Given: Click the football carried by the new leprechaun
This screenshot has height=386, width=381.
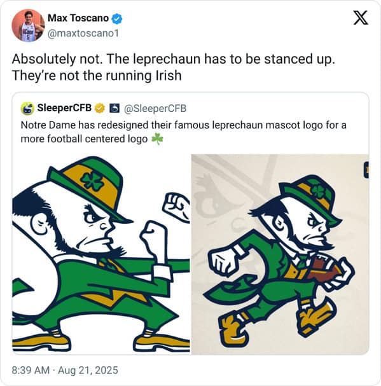Looking at the screenshot, I should pyautogui.click(x=324, y=270).
